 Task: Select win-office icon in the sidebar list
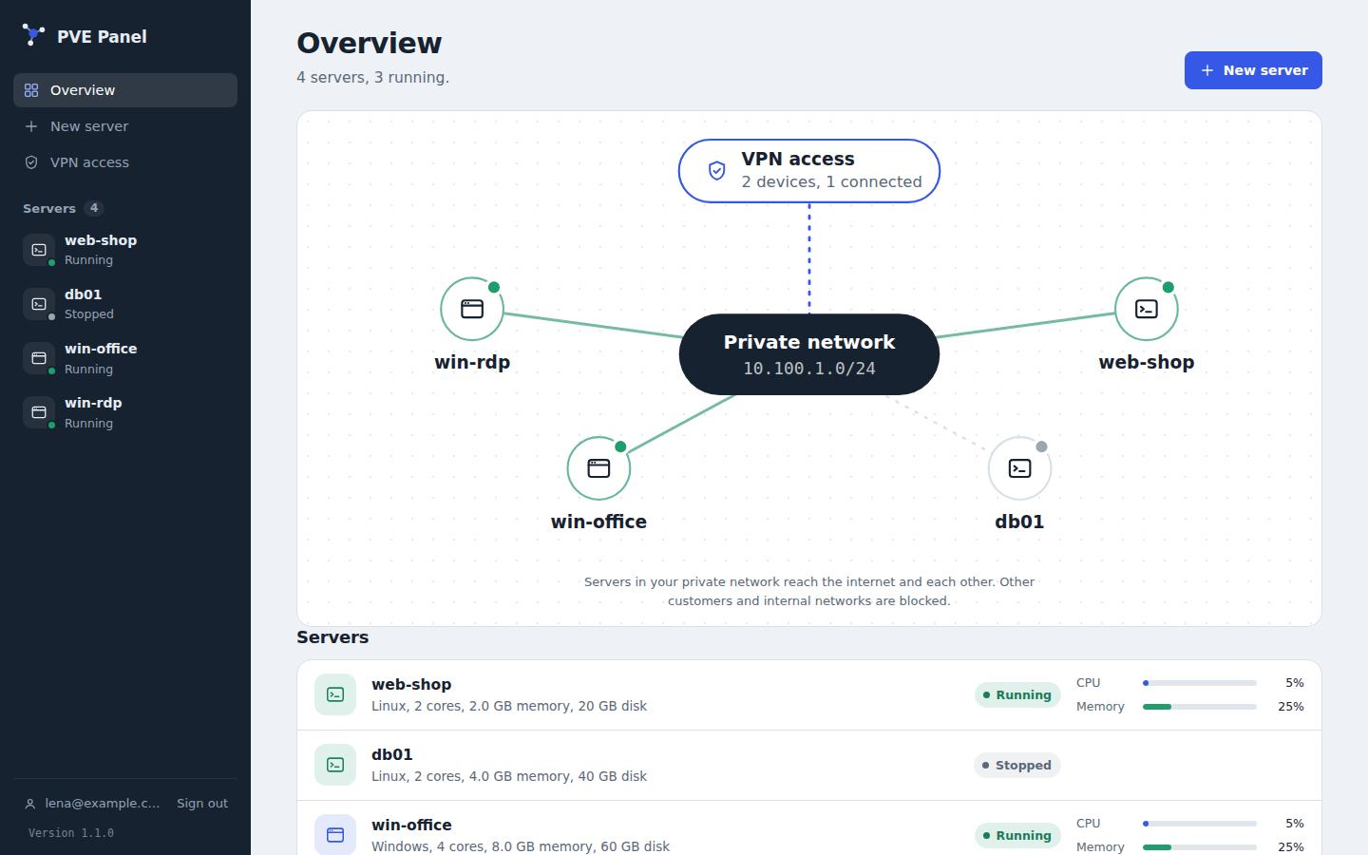(39, 358)
